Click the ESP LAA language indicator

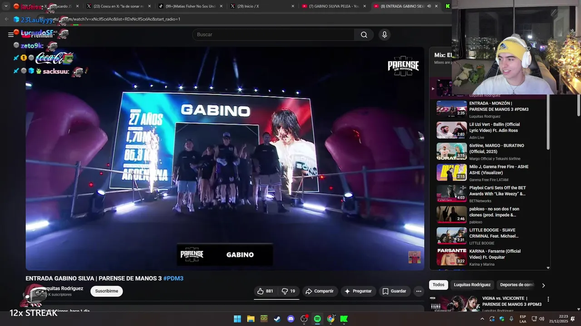[x=523, y=319]
